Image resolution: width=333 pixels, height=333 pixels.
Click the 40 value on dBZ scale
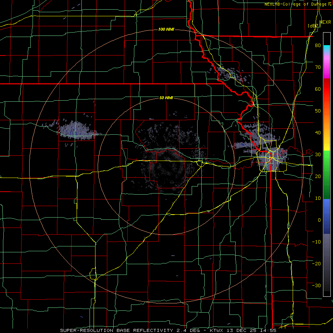[318, 133]
